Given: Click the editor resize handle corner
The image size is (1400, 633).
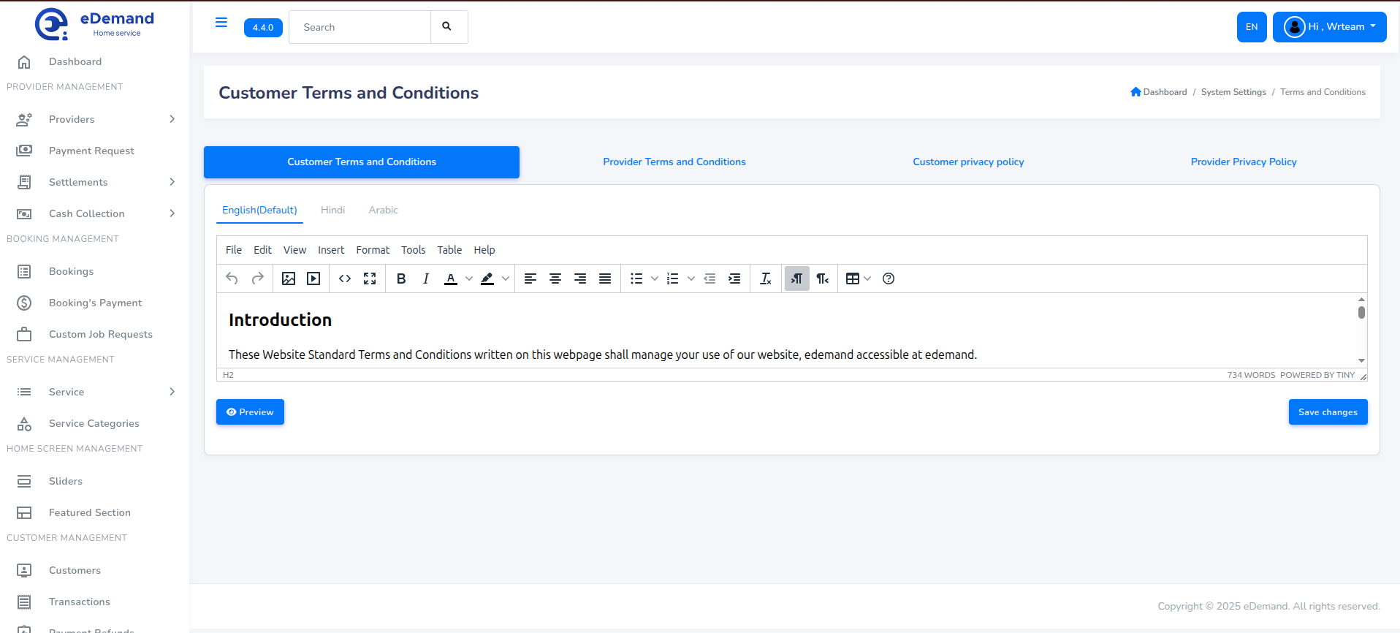Looking at the screenshot, I should point(1363,376).
